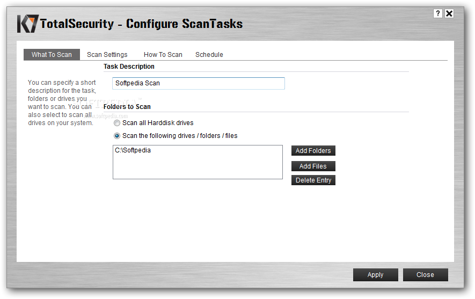Close the Configure ScanTasks dialog window
This screenshot has height=299, width=475.
click(x=449, y=13)
